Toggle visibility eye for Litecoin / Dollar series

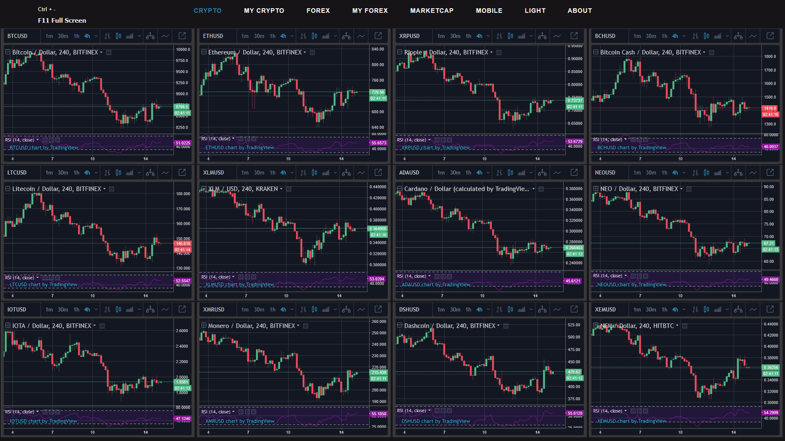(x=111, y=189)
